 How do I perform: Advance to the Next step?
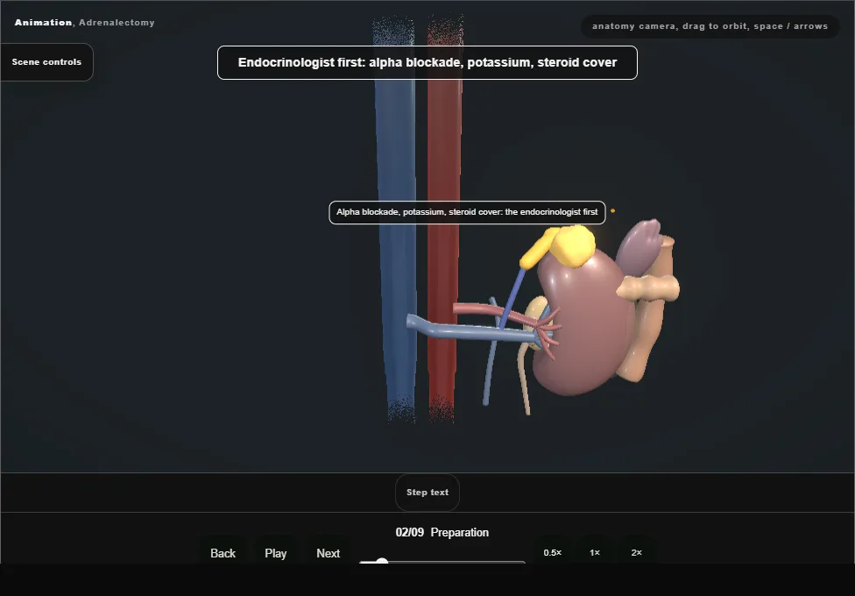point(328,553)
